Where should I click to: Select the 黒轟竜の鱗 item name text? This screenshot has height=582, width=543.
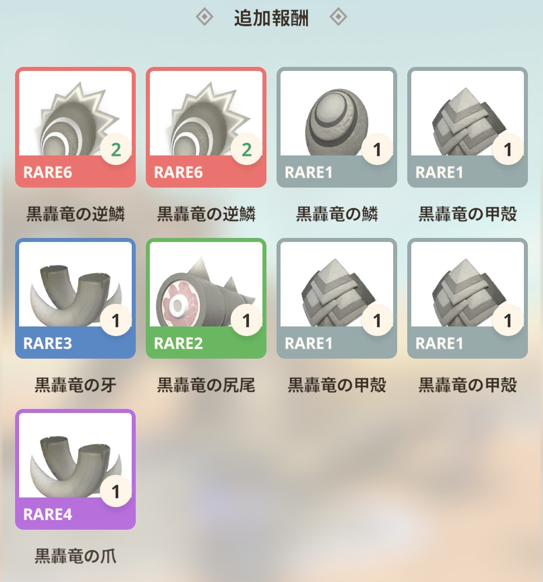pos(337,214)
